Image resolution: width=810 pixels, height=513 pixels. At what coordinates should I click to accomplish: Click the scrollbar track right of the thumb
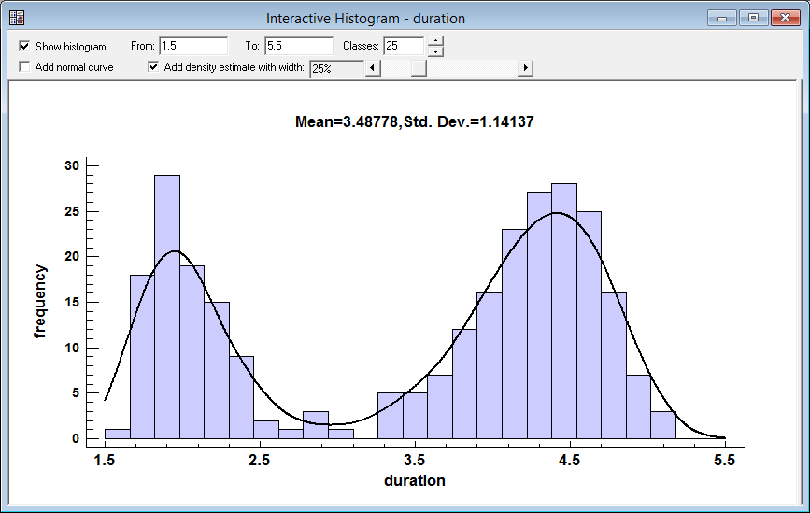point(472,68)
